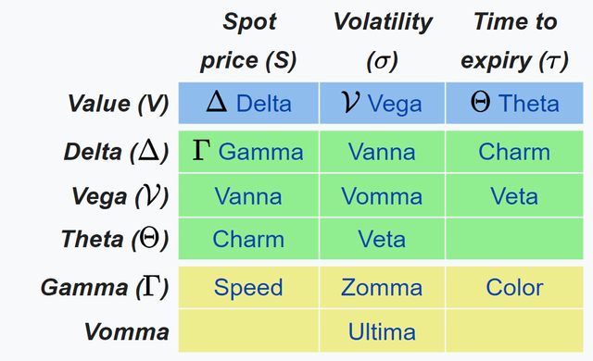The width and height of the screenshot is (593, 361).
Task: Open the Gamma link
Action: 260,152
